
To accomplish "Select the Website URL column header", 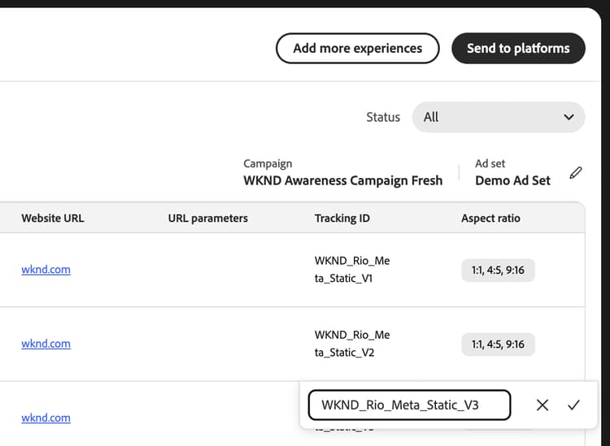I will pos(53,219).
